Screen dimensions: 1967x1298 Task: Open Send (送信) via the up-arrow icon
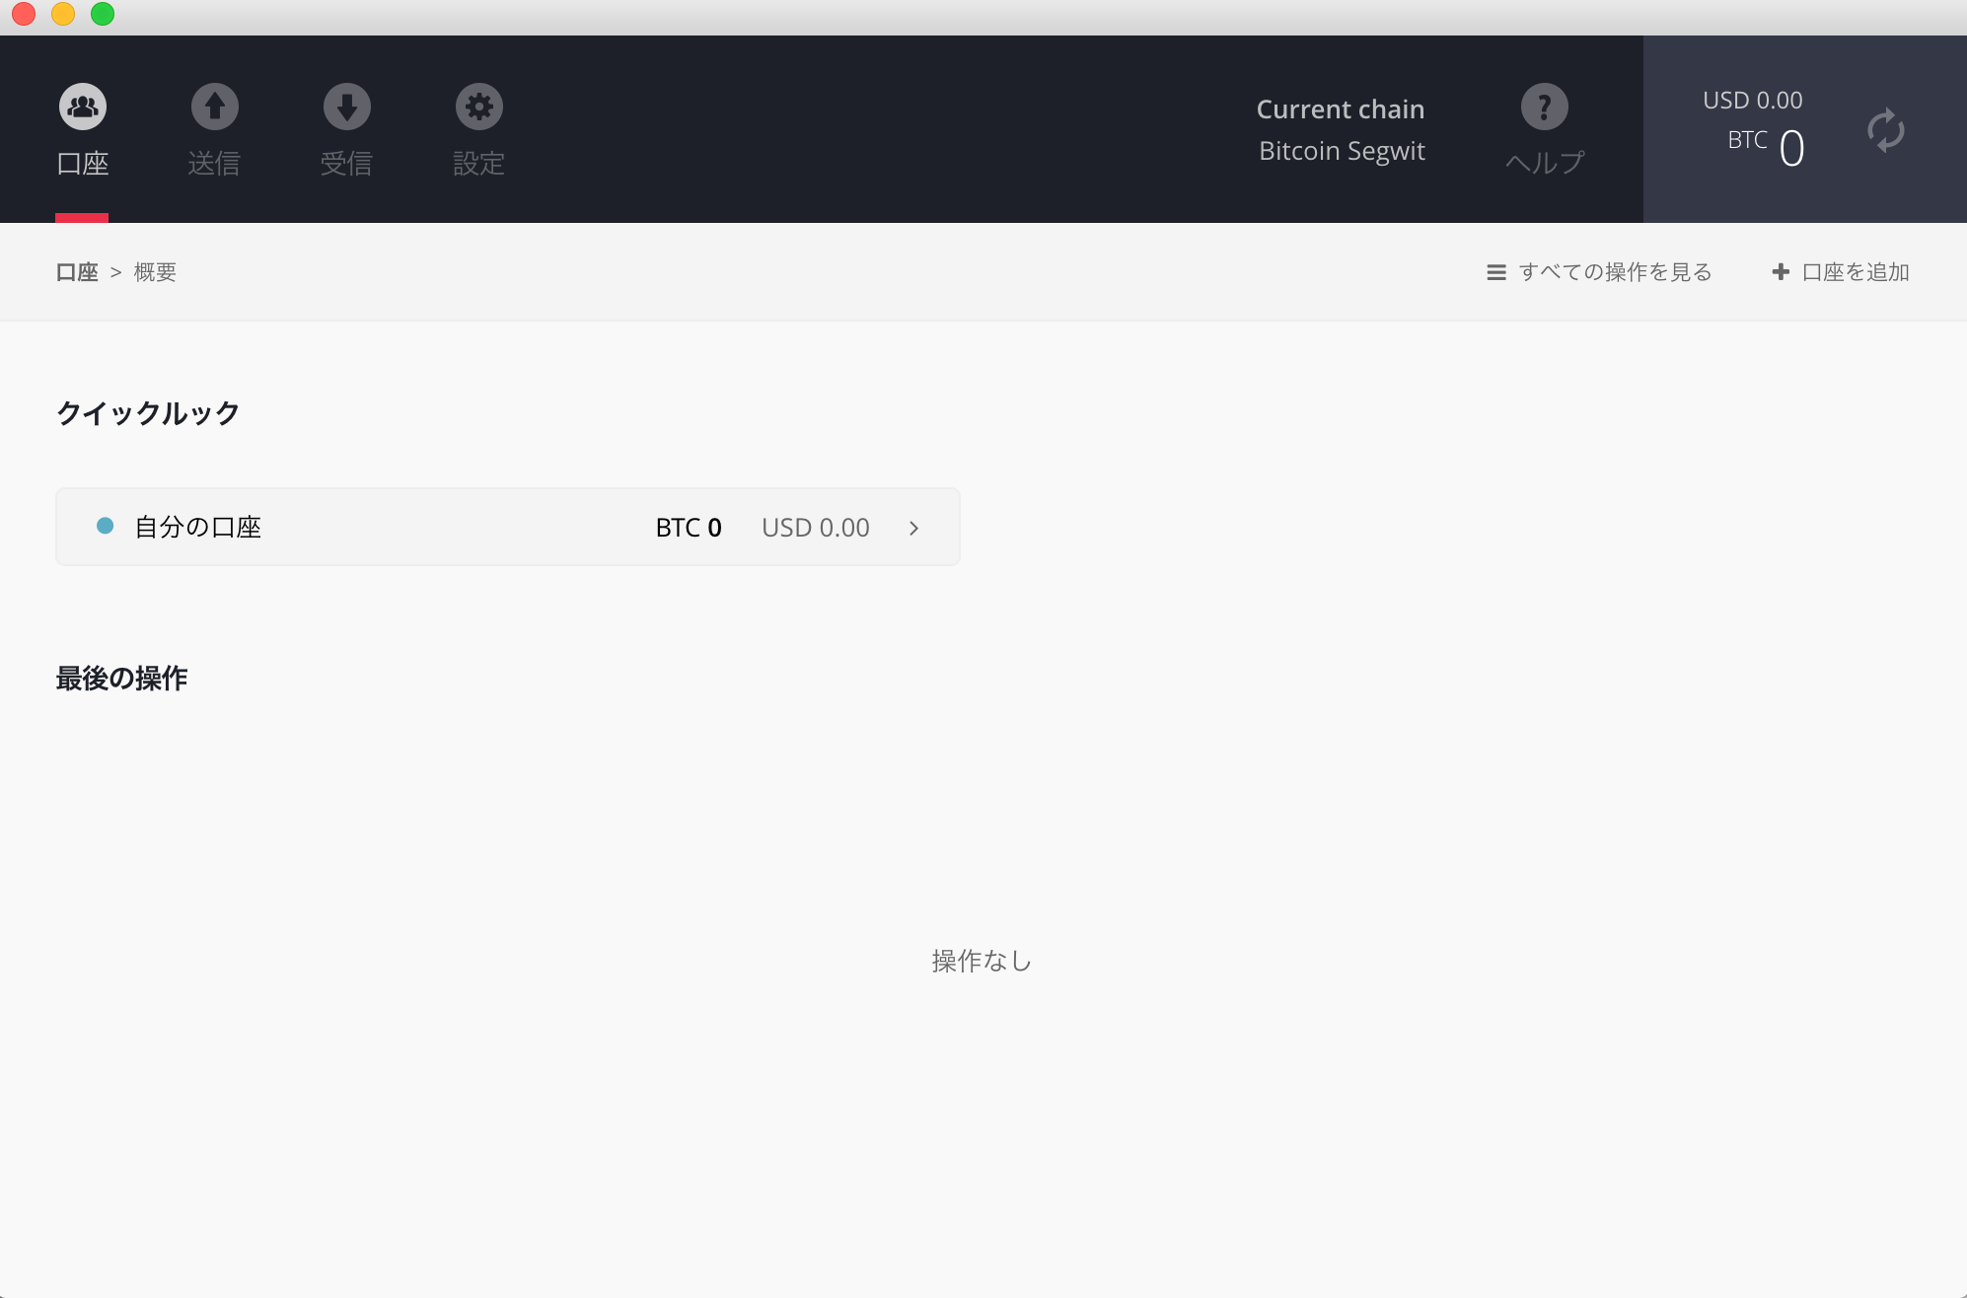[214, 107]
